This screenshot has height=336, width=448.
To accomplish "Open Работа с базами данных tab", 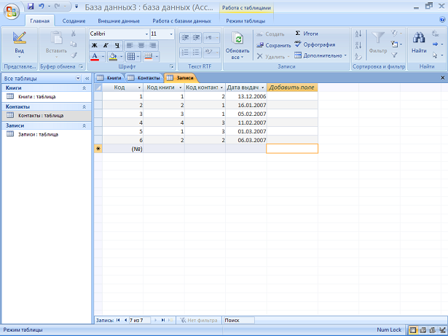I will (x=181, y=21).
